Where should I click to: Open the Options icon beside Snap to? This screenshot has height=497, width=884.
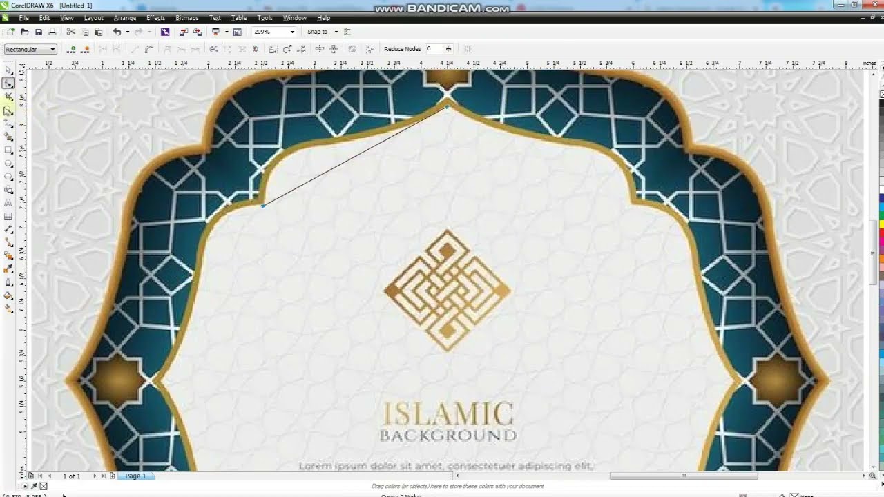coord(347,32)
